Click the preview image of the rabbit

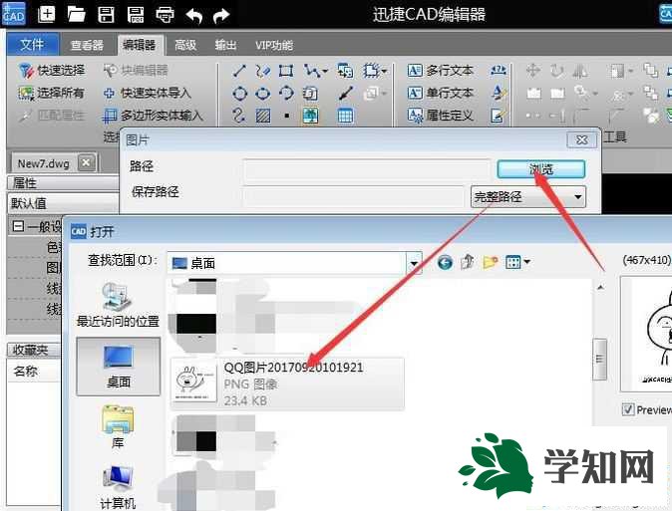click(647, 334)
